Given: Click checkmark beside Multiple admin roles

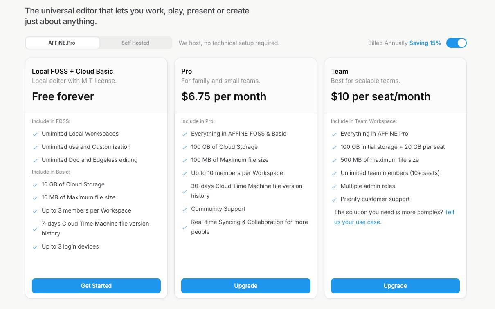Looking at the screenshot, I should point(334,186).
